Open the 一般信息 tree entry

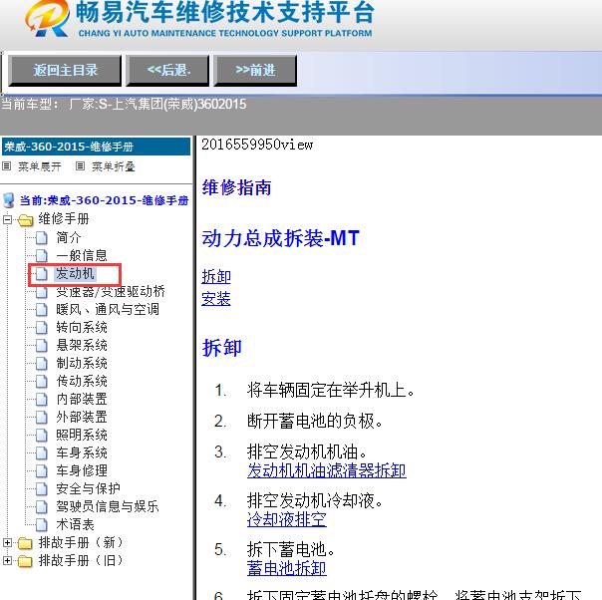click(82, 256)
